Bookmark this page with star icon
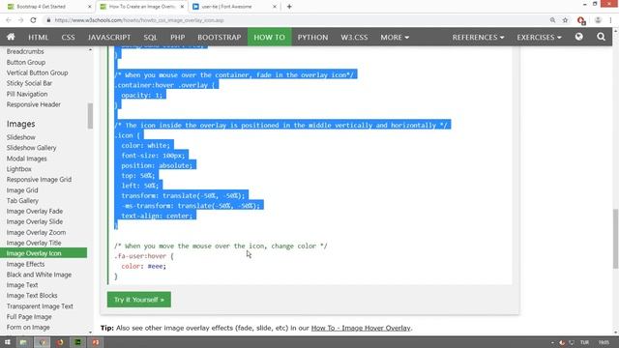 click(x=565, y=20)
